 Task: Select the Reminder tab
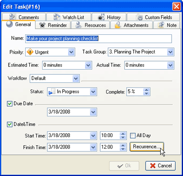(53, 25)
